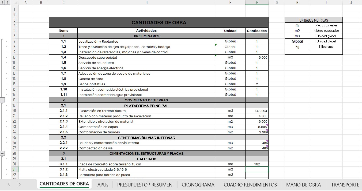Select quantity 162 for Placa de concreto
This screenshot has height=191, width=362.
[257, 164]
